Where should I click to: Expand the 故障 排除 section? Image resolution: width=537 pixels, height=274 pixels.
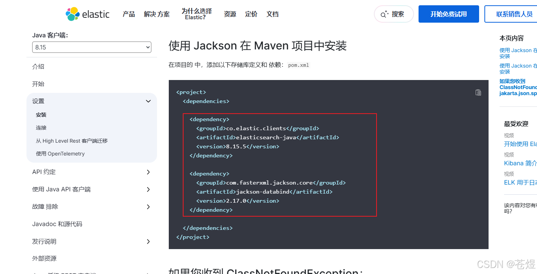[x=148, y=207]
